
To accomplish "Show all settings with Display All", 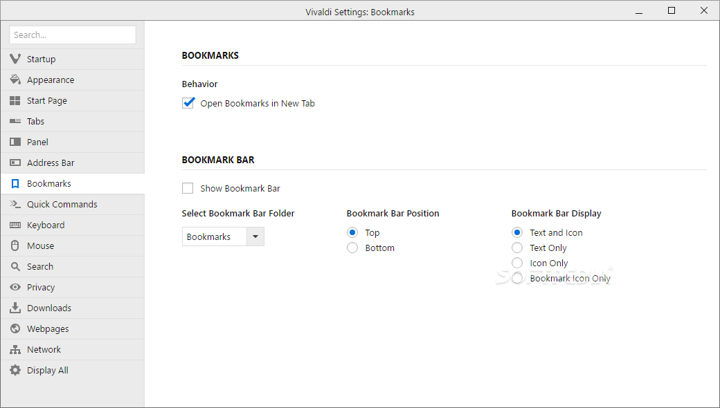I will [73, 370].
